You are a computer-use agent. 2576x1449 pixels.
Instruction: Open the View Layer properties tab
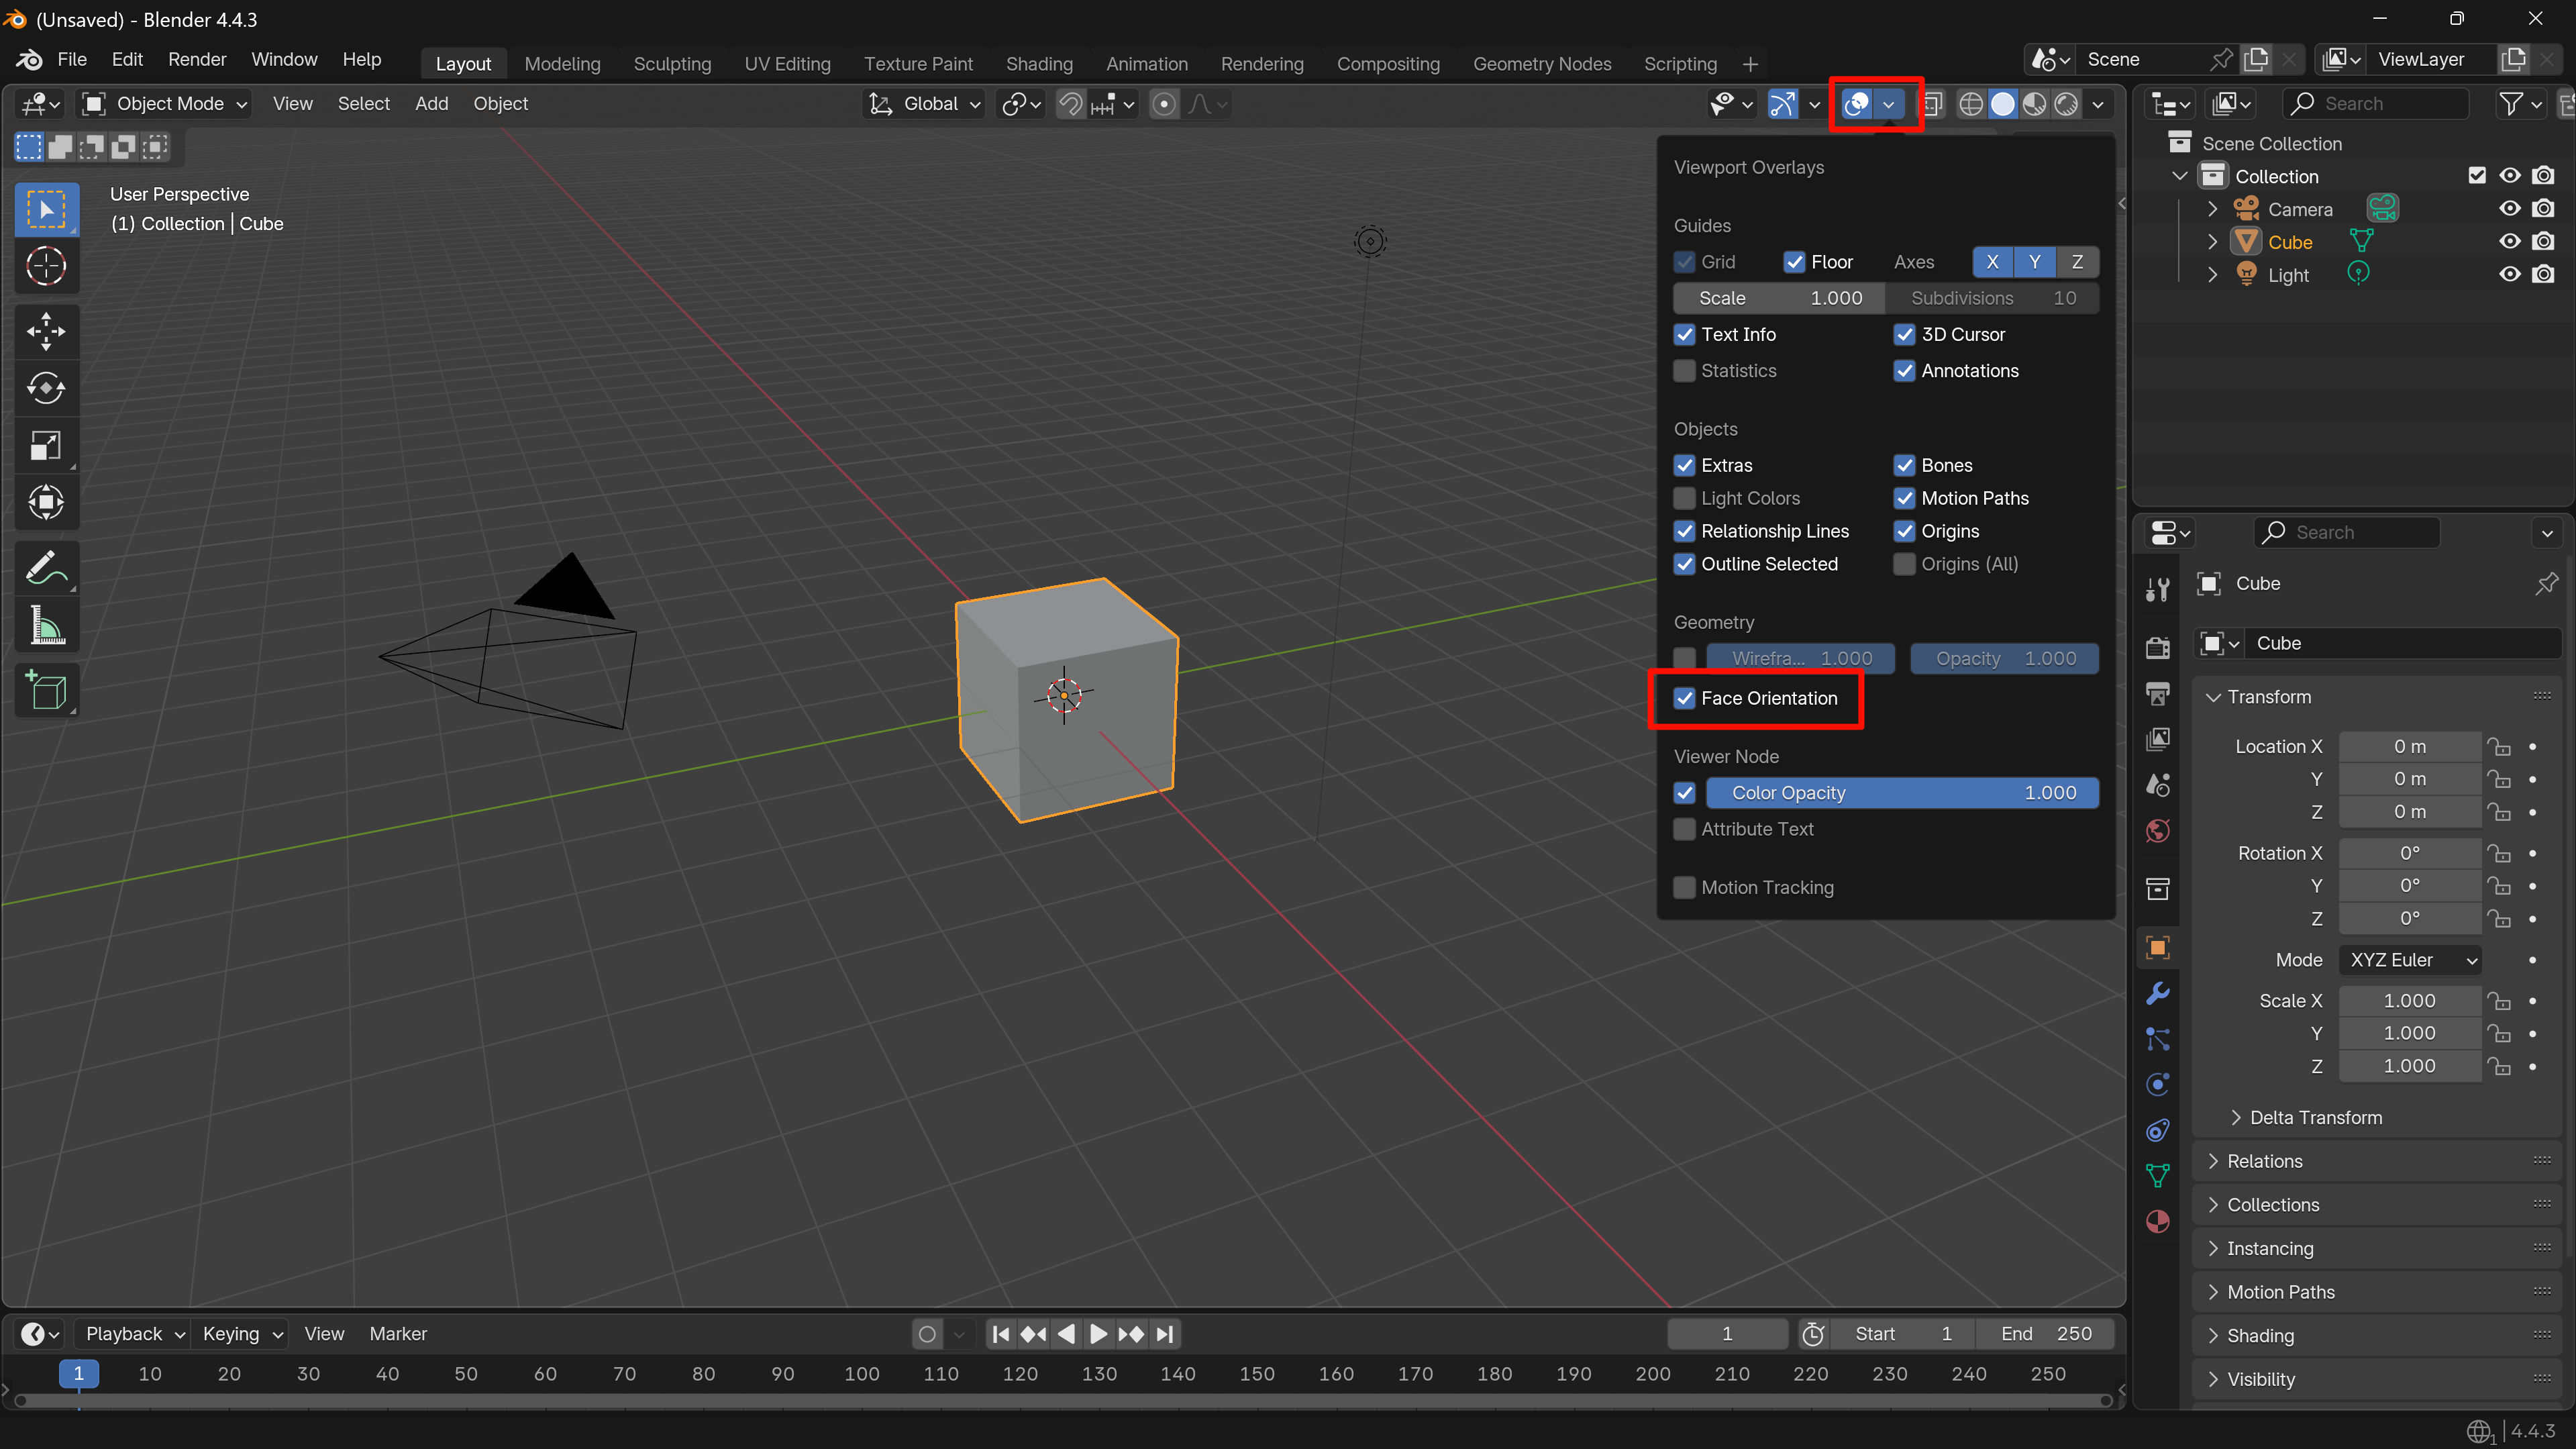[2157, 739]
